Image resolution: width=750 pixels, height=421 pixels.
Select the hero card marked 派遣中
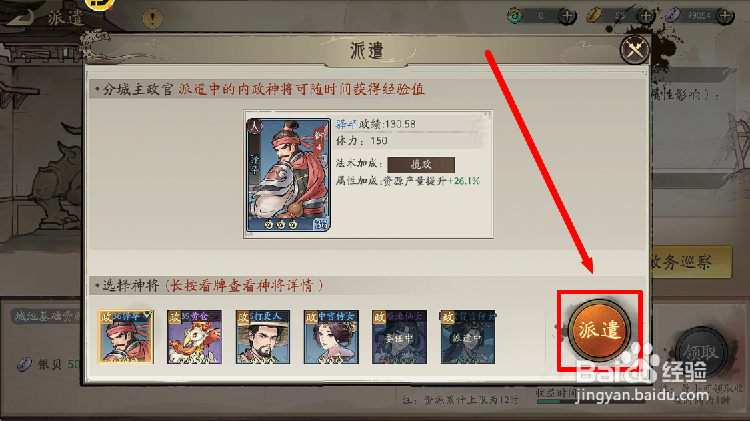(x=468, y=337)
